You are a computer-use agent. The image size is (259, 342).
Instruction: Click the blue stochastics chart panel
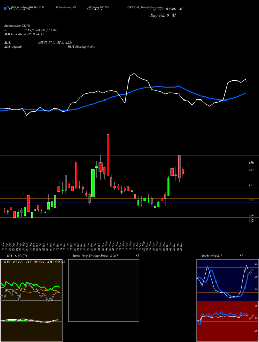(227, 280)
